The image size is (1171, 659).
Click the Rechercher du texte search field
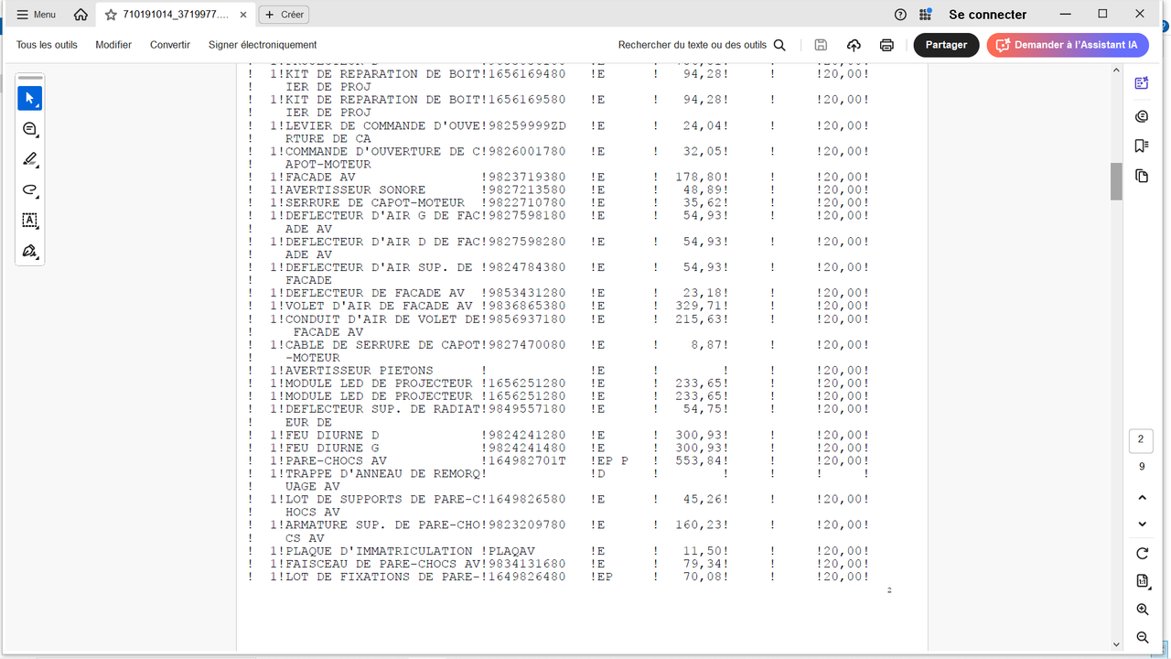coord(693,45)
